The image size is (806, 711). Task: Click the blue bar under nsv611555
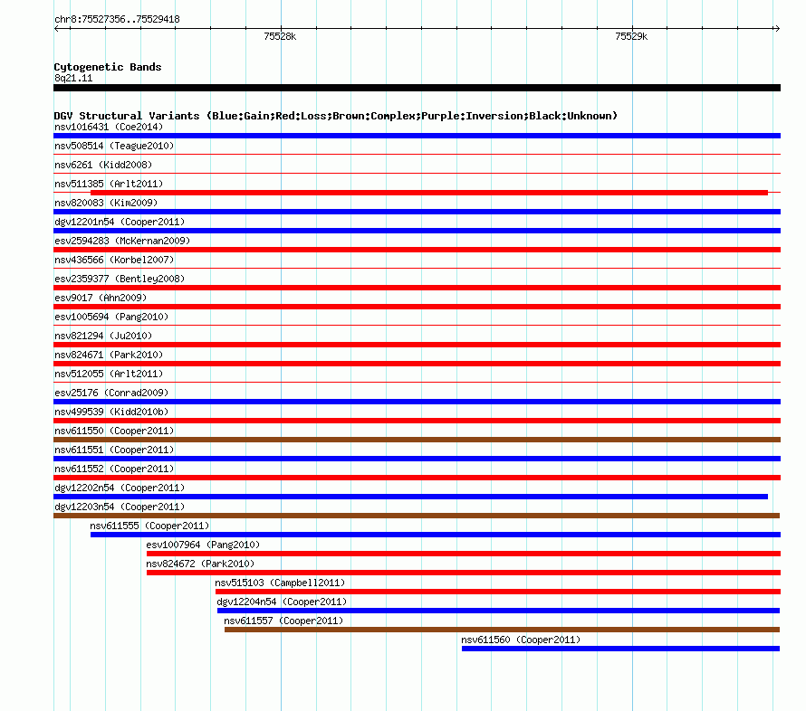[x=436, y=535]
